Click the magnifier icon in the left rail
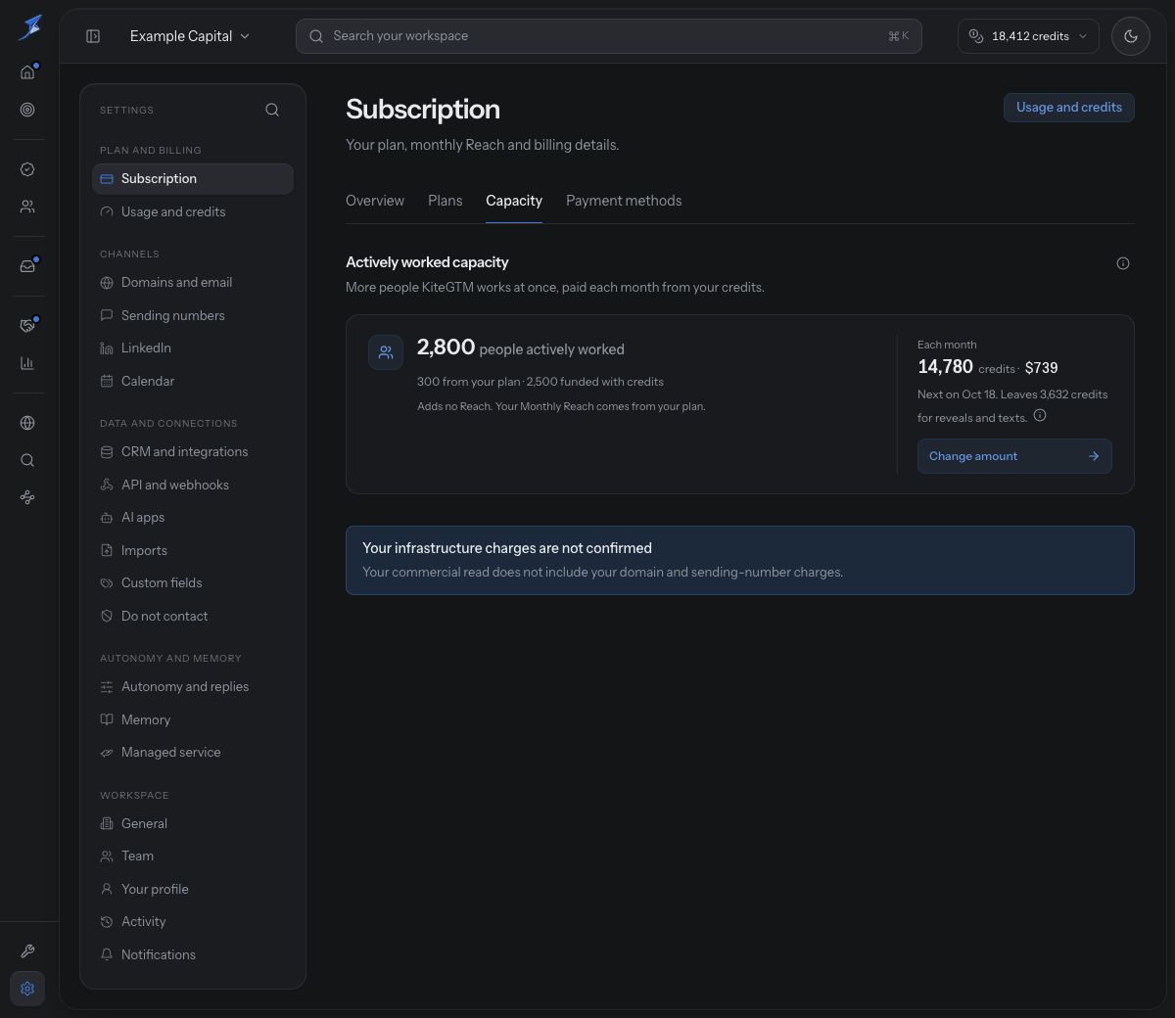This screenshot has height=1018, width=1175. [x=27, y=460]
